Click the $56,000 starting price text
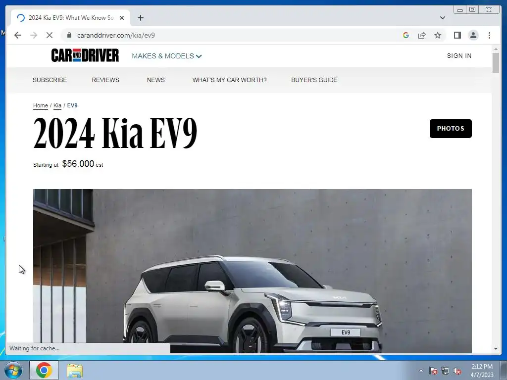Image resolution: width=507 pixels, height=380 pixels. coord(78,164)
